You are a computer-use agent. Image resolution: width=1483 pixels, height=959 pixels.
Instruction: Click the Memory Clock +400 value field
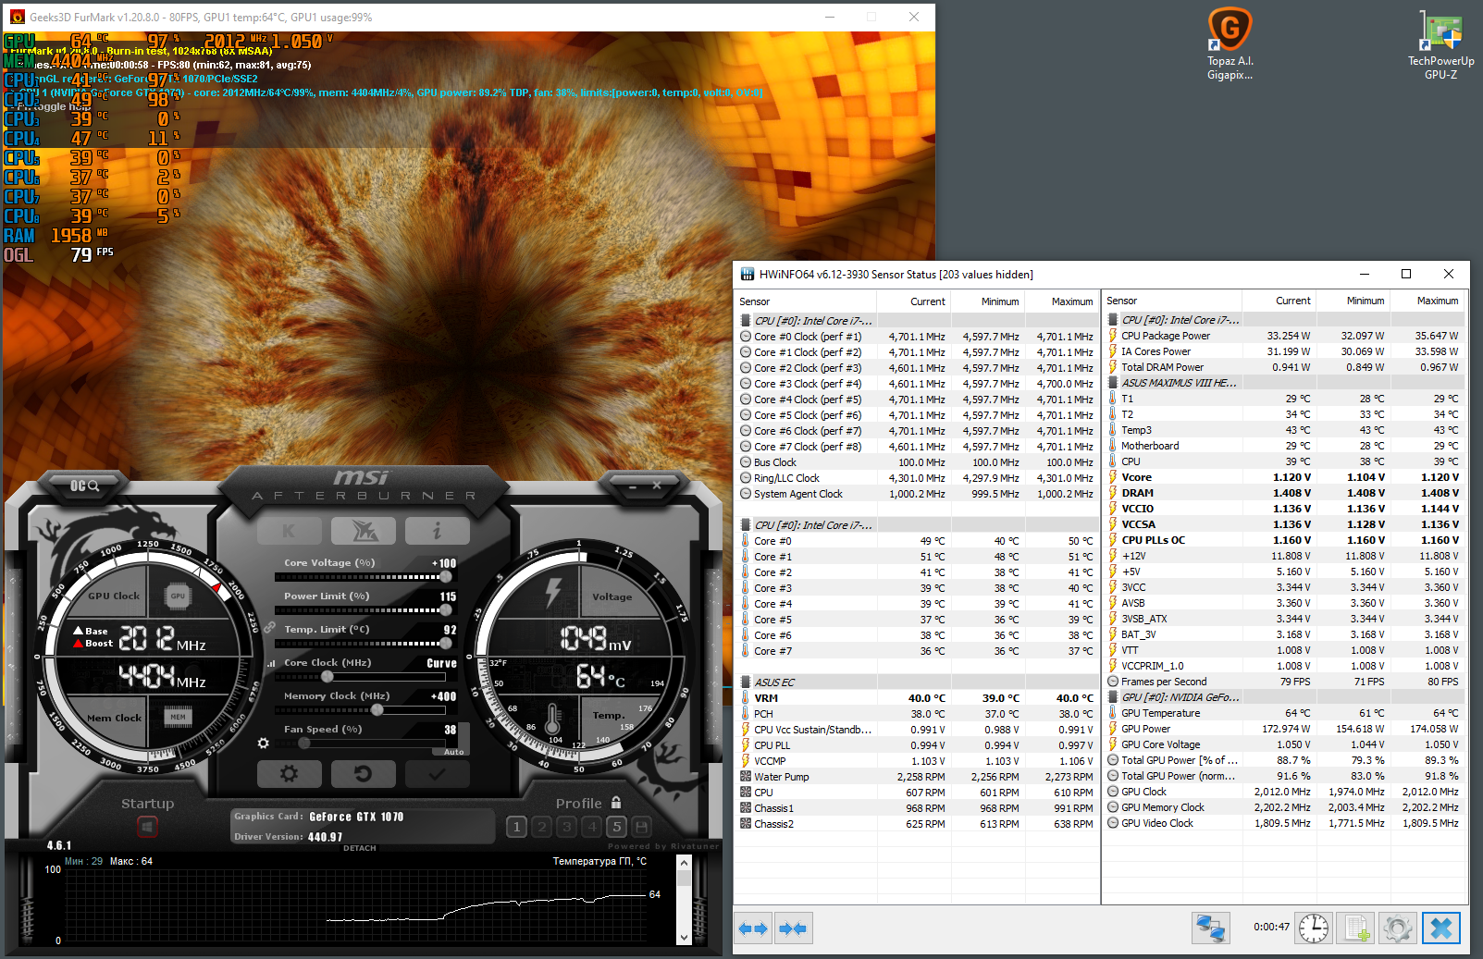444,696
